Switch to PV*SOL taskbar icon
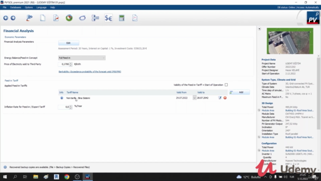 [88, 176]
